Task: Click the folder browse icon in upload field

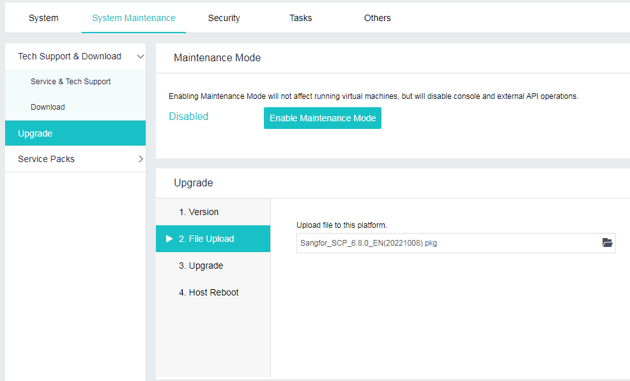Action: [607, 243]
